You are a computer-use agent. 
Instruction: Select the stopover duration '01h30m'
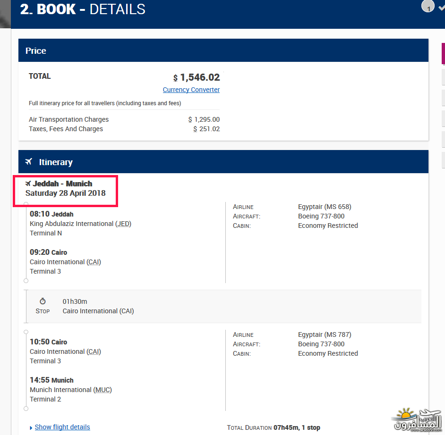click(x=75, y=301)
